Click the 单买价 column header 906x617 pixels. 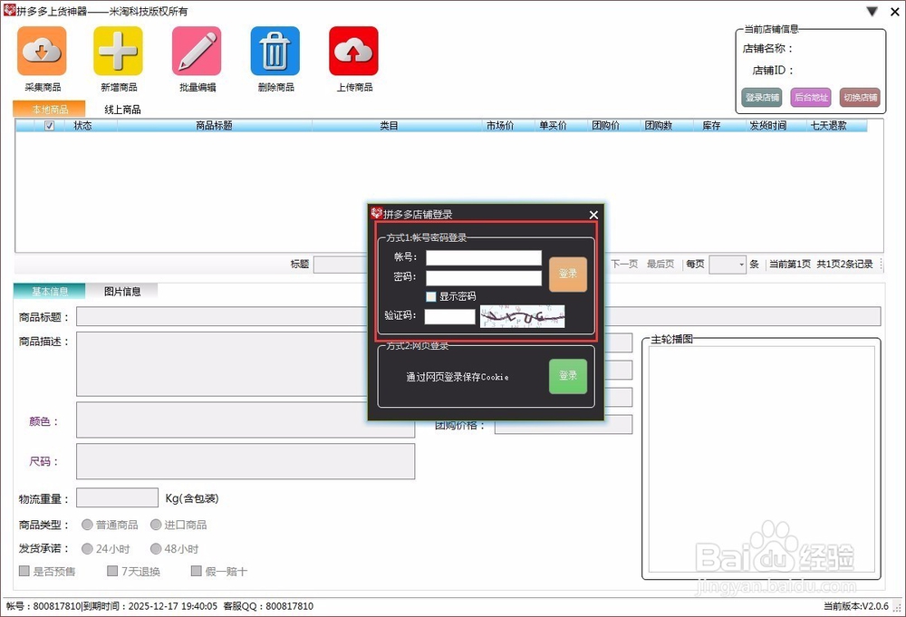[553, 125]
